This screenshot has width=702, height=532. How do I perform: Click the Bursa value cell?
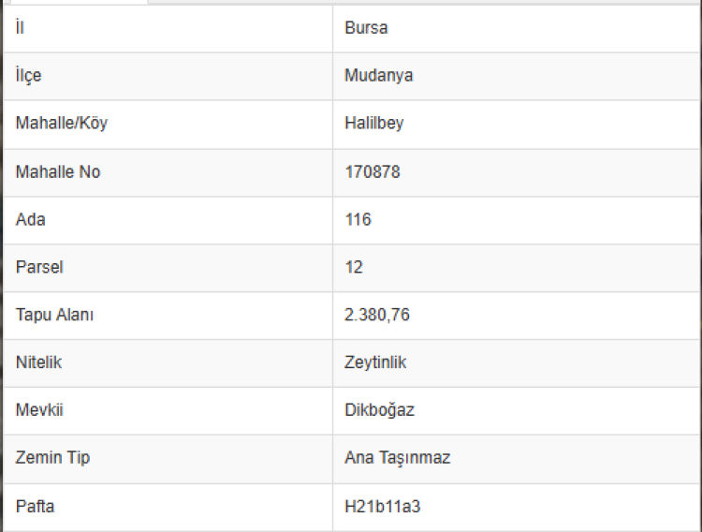(366, 28)
